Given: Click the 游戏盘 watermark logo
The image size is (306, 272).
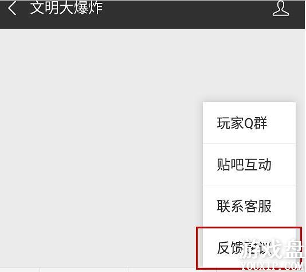Looking at the screenshot, I should click(272, 248).
